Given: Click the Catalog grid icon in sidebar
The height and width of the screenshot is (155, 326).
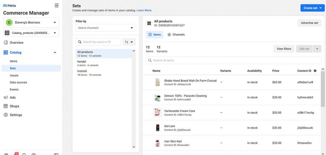Looking at the screenshot, I should click(6, 52).
